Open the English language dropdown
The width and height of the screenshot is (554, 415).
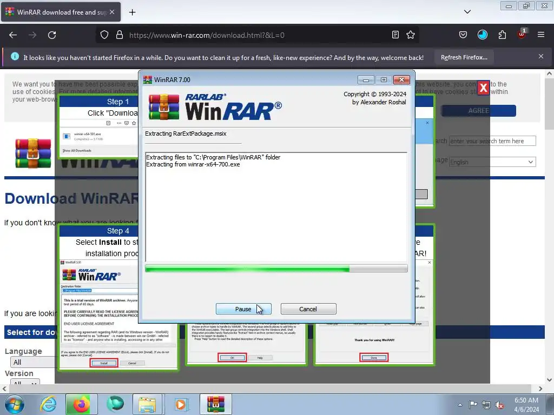click(x=492, y=162)
